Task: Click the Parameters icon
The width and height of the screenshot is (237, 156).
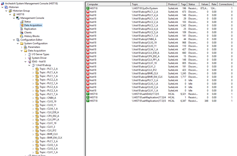Action: 26,47
